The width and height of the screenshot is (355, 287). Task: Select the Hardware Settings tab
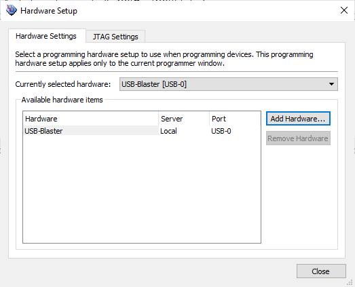46,36
